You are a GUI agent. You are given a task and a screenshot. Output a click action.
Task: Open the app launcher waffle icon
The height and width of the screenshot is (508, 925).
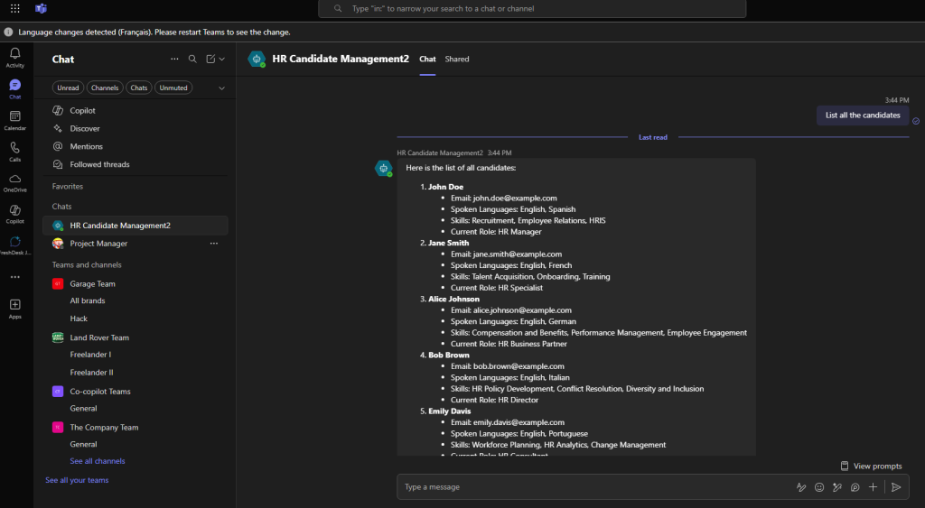point(15,9)
